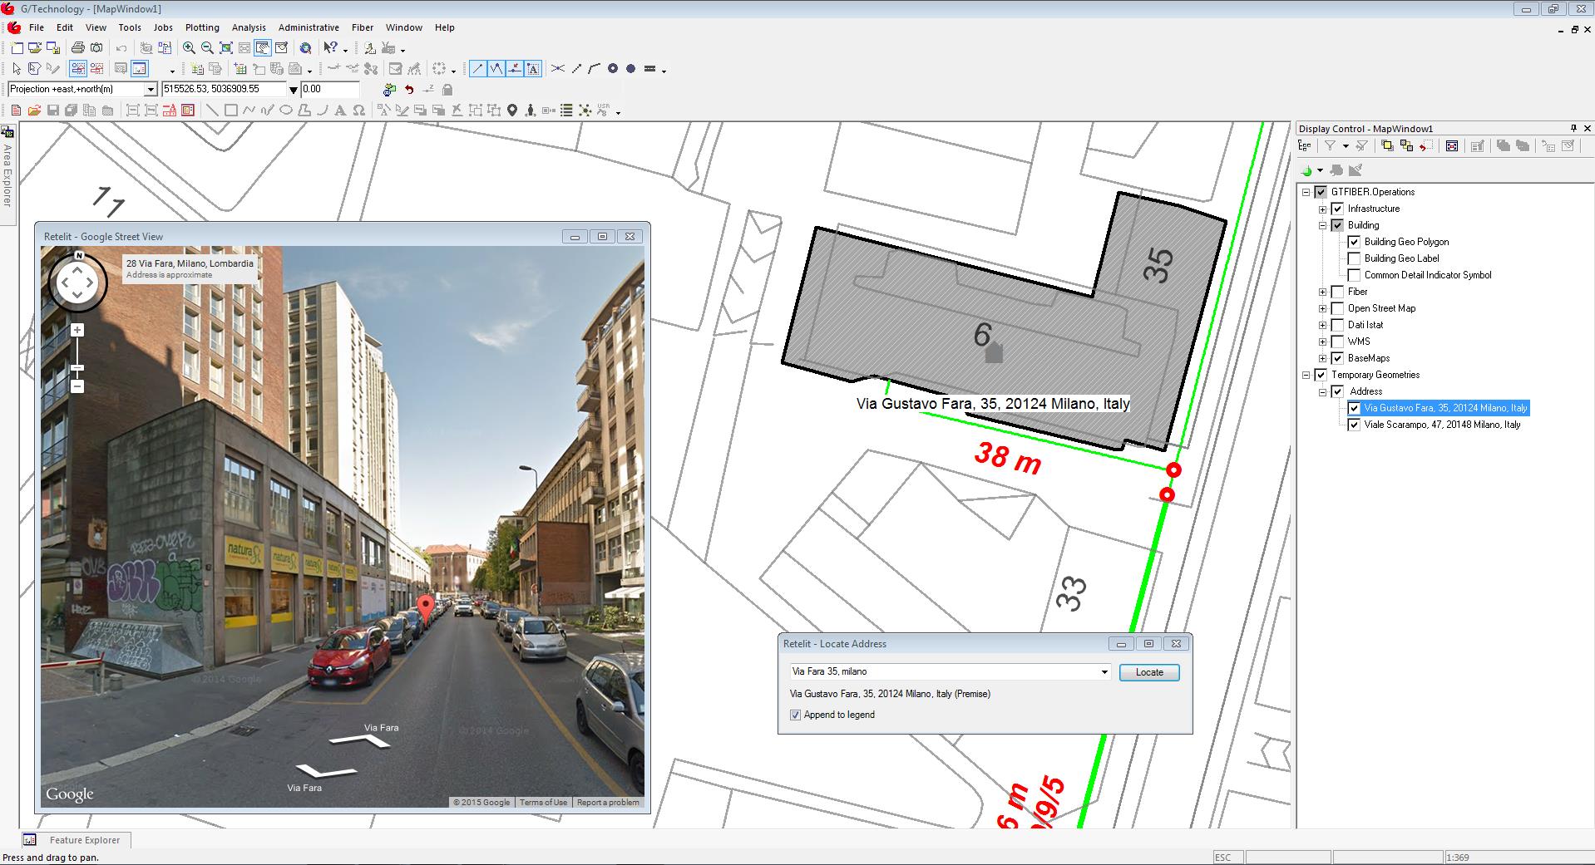Click the Street View zoom slider handle
This screenshot has height=865, width=1595.
click(77, 367)
